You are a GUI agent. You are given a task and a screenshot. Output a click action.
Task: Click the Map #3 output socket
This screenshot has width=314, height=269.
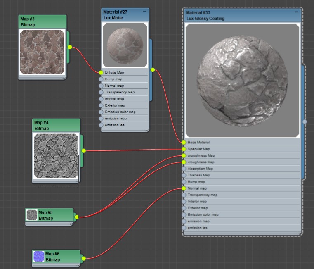(x=70, y=47)
